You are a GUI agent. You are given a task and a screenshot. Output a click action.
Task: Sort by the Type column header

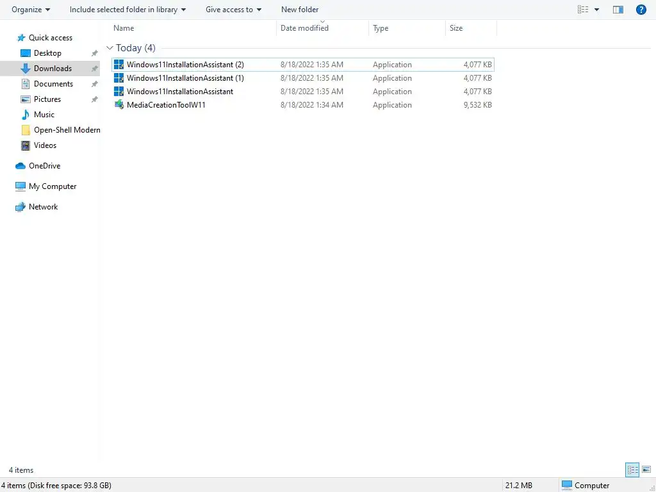381,28
